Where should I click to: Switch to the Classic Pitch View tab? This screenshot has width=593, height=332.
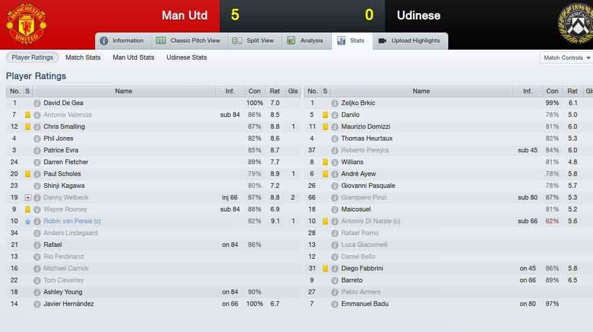[188, 41]
